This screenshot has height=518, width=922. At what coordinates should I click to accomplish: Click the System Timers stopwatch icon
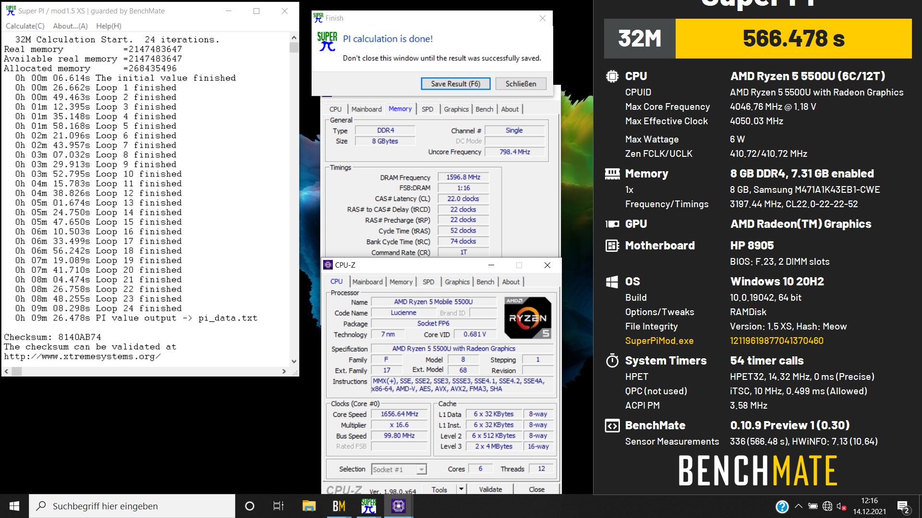(612, 360)
